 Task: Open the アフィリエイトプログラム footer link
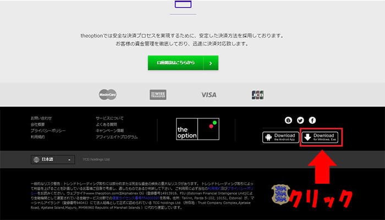pos(117,137)
